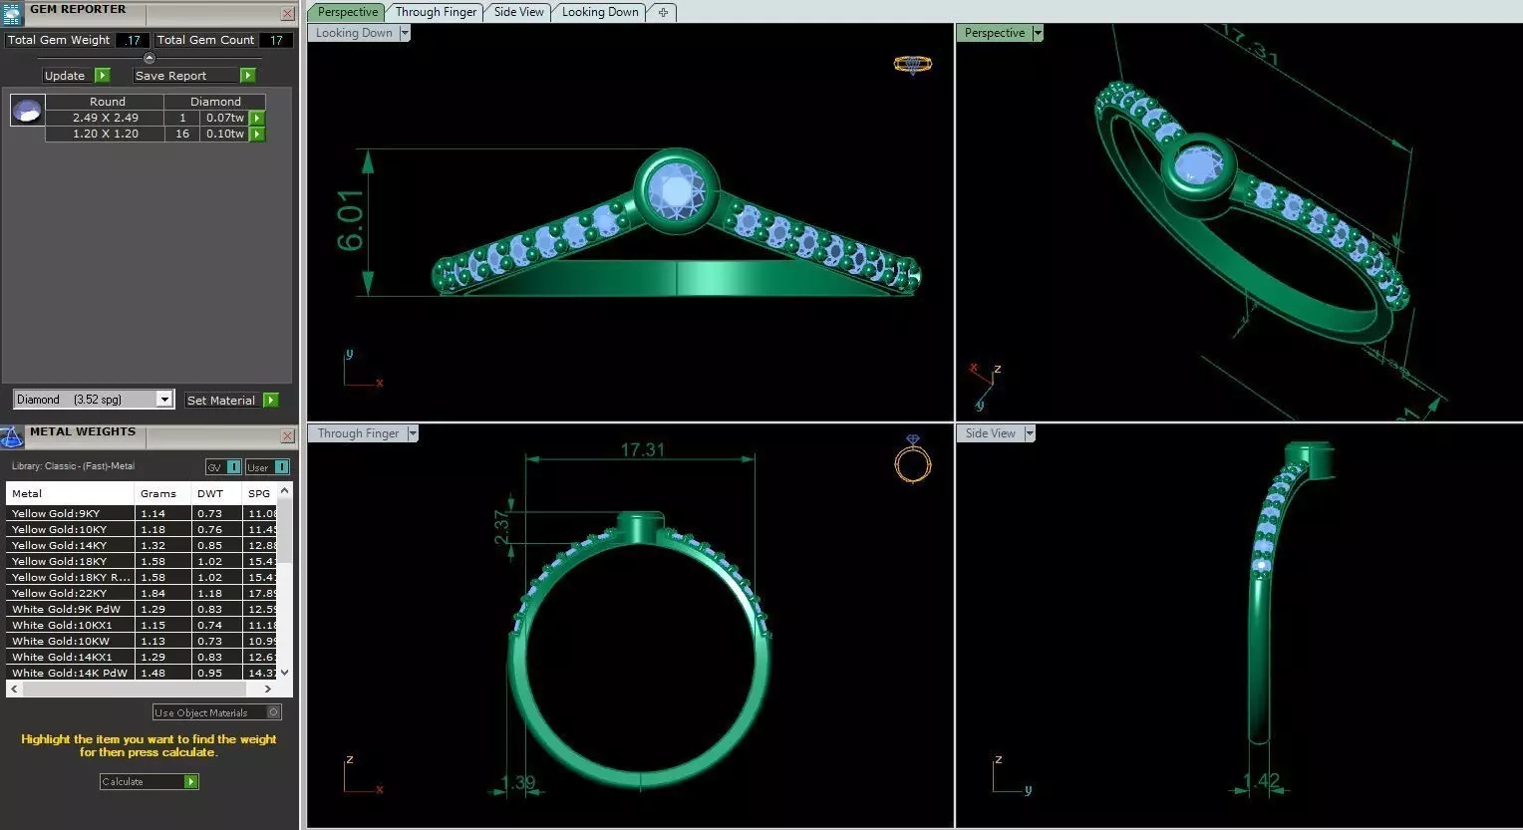The width and height of the screenshot is (1523, 830).
Task: Click green arrow on the 1.20 X 1.20 row
Action: [257, 134]
